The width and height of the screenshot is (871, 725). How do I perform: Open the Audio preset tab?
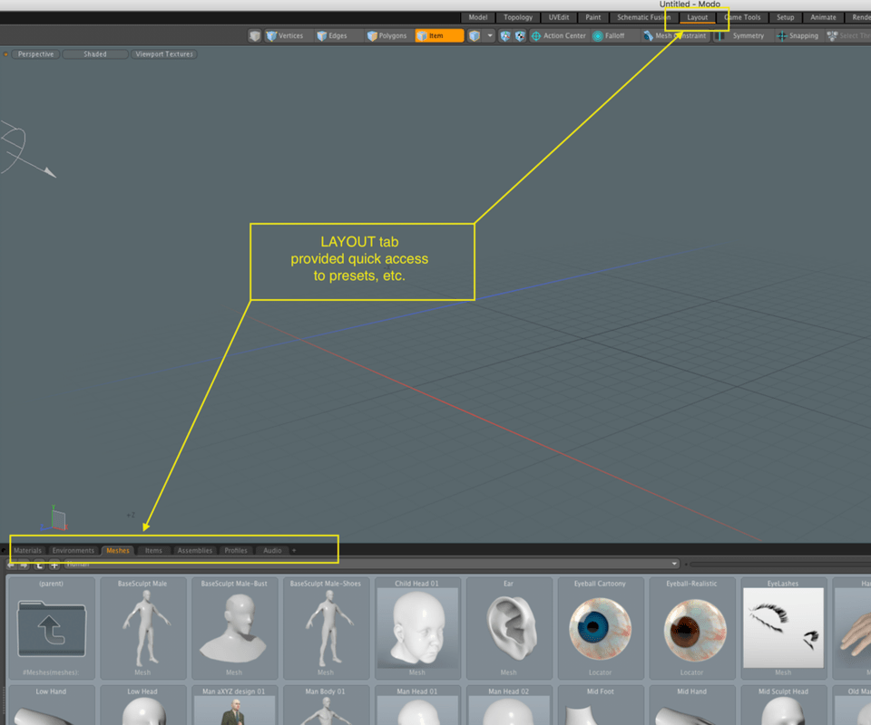pos(272,550)
